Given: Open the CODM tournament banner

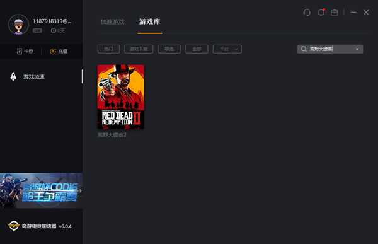Looking at the screenshot, I should point(41,190).
